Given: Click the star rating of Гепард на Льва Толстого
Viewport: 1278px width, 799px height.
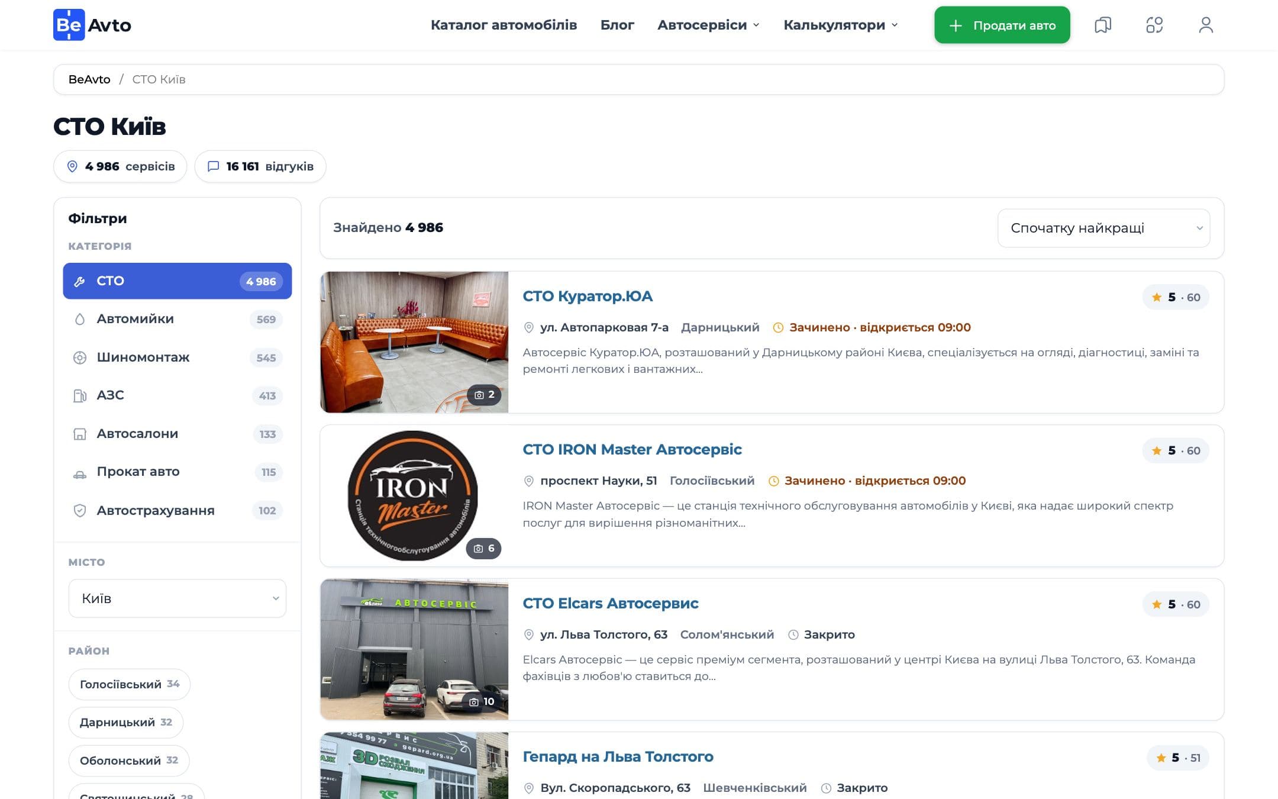Looking at the screenshot, I should tap(1178, 758).
